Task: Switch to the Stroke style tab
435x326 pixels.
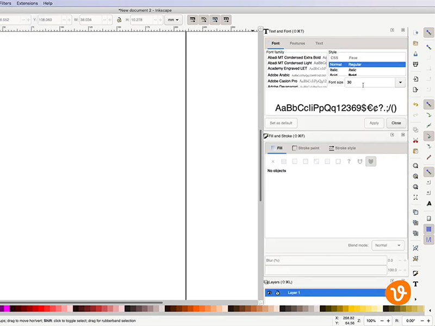Action: pyautogui.click(x=343, y=148)
